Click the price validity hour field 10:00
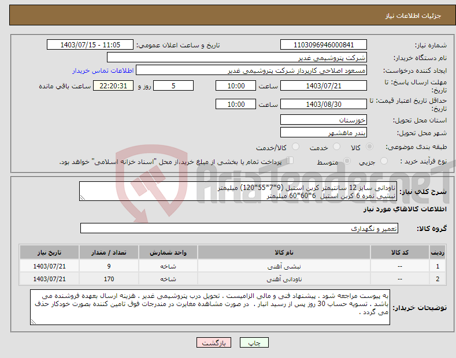Viewport: 456px width, 358px height. pyautogui.click(x=236, y=104)
